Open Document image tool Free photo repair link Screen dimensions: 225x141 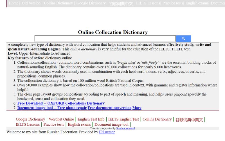coord(52,108)
